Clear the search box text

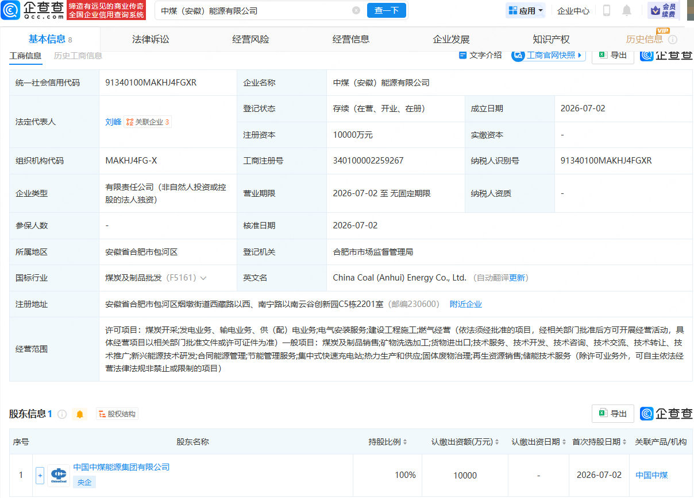(356, 10)
